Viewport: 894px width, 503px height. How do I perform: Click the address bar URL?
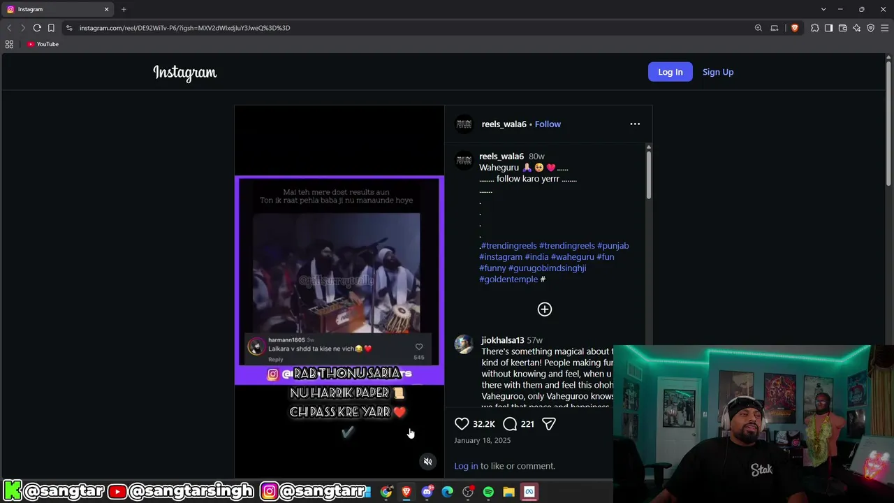[x=184, y=28]
